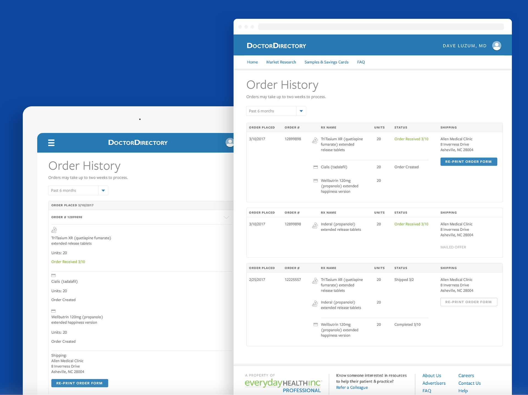Click the card icon above Cialis in tablet view
The height and width of the screenshot is (395, 528).
(53, 275)
